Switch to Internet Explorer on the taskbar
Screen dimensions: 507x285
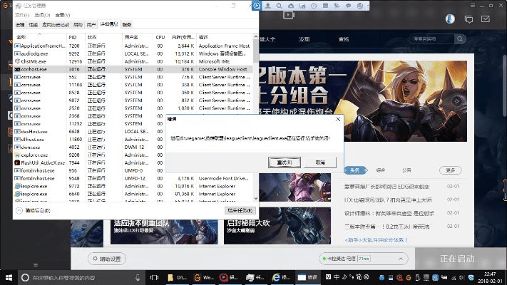click(281, 278)
